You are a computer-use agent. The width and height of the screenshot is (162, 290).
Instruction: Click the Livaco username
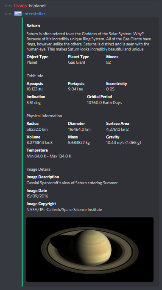pyautogui.click(x=20, y=6)
